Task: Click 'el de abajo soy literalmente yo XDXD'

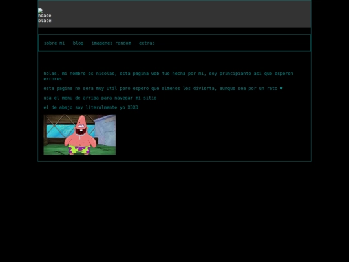Action: (x=91, y=107)
